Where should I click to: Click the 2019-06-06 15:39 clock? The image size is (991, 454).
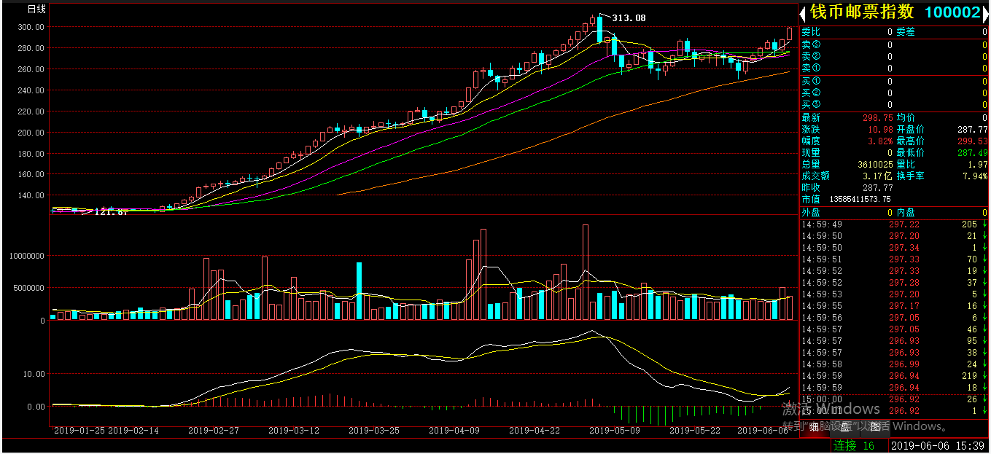(x=938, y=445)
